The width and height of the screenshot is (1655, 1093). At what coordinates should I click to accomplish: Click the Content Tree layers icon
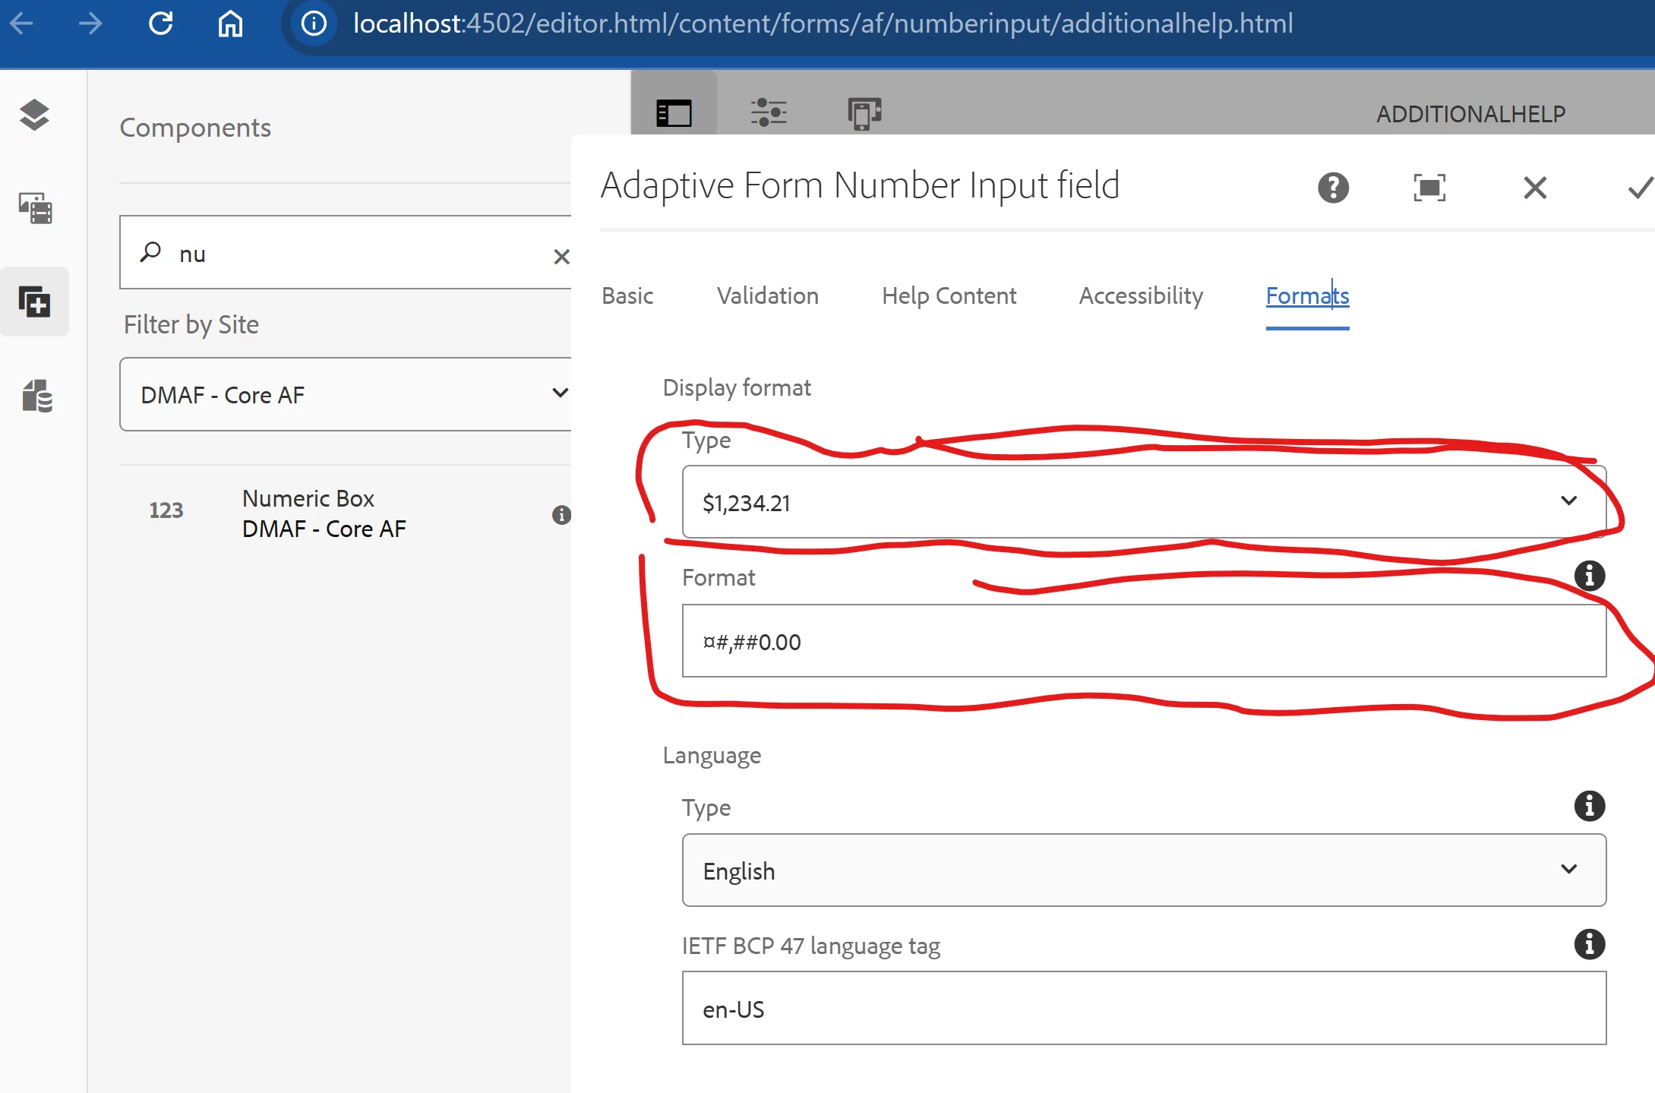pos(34,115)
